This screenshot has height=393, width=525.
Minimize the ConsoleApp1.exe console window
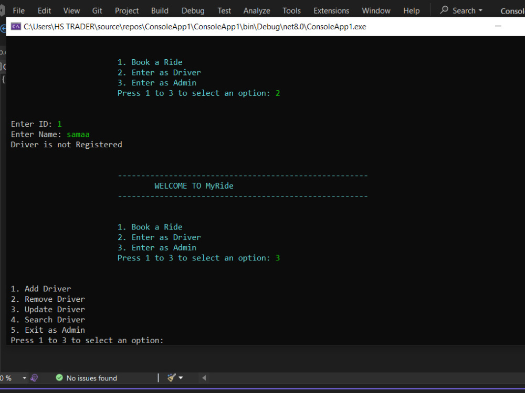coord(498,26)
